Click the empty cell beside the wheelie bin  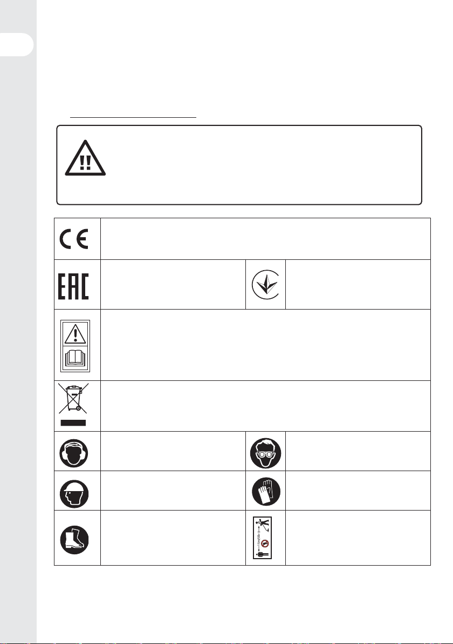pyautogui.click(x=266, y=406)
